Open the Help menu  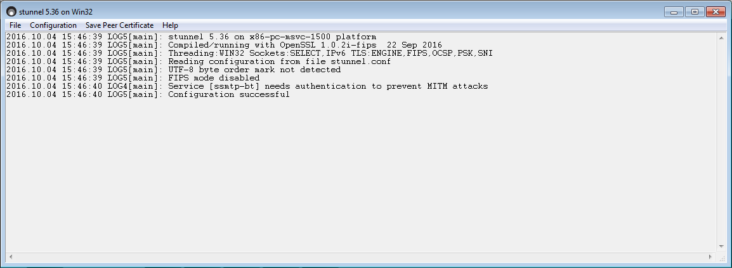[x=171, y=25]
